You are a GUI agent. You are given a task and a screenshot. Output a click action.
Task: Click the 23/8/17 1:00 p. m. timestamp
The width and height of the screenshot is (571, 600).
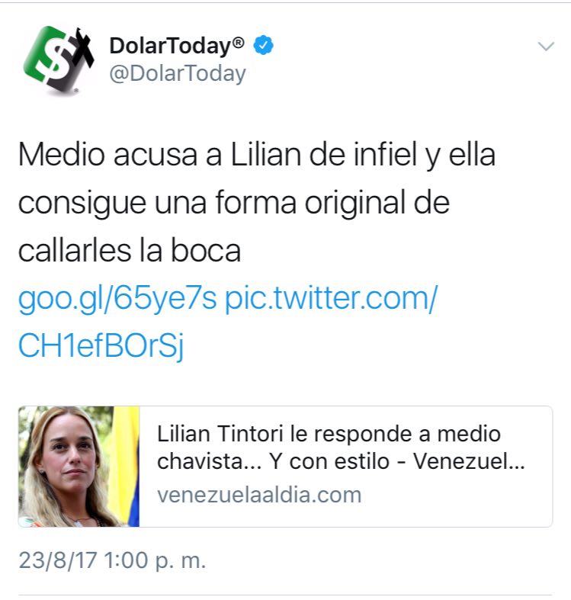(113, 560)
